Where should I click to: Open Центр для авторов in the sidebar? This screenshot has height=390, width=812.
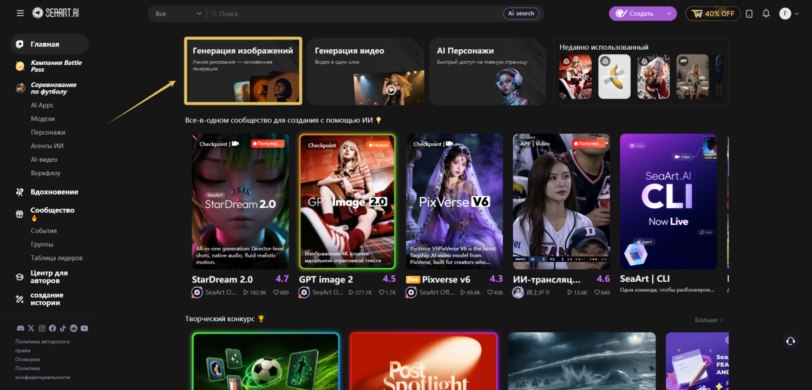pyautogui.click(x=49, y=277)
